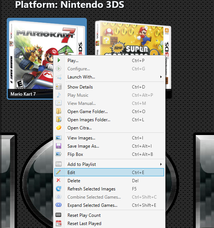Click the View Images picture icon
This screenshot has height=228, width=214.
[59, 138]
